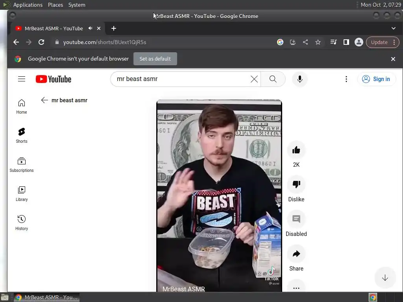Click the Update button in Chrome
This screenshot has width=403, height=302.
379,42
